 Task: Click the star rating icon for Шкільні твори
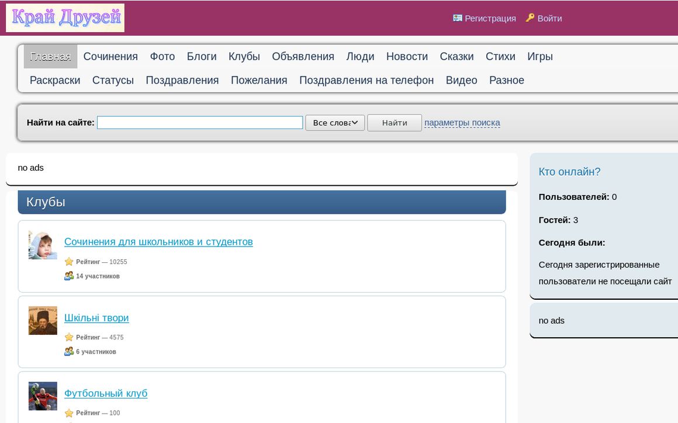(69, 337)
